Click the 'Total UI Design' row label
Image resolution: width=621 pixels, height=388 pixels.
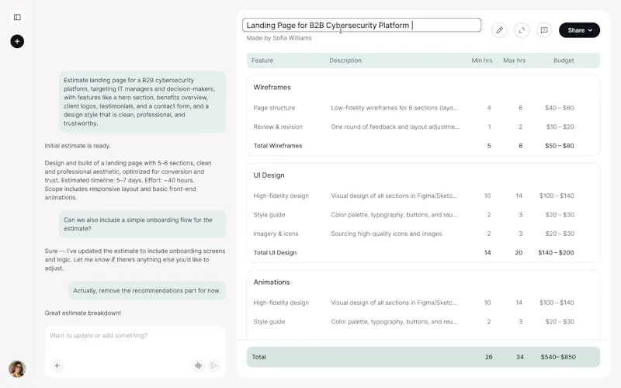point(275,253)
